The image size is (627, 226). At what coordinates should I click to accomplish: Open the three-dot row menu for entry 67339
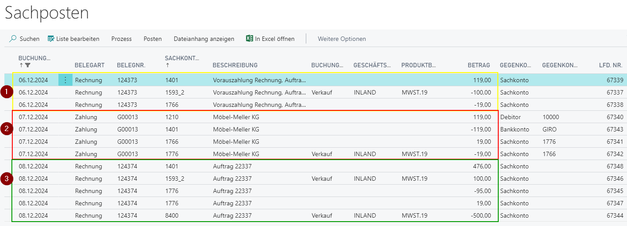[x=65, y=80]
